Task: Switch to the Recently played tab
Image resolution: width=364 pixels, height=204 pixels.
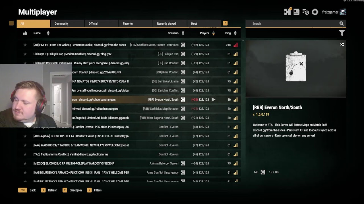Action: click(170, 24)
